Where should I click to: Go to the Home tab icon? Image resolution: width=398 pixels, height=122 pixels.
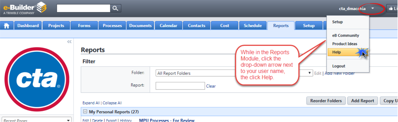point(7,26)
